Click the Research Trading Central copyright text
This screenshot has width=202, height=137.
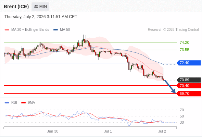click(173, 30)
